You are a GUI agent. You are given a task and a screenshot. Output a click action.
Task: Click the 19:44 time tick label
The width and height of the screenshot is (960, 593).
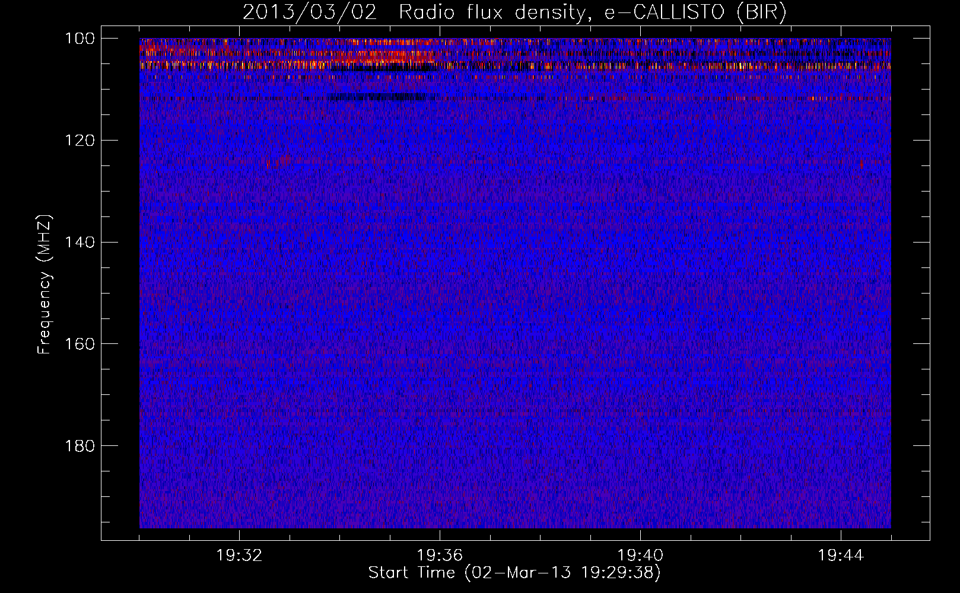(x=841, y=556)
